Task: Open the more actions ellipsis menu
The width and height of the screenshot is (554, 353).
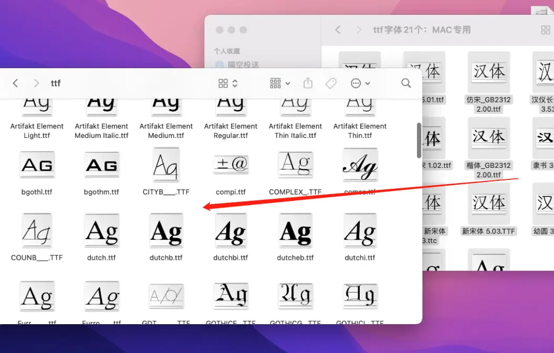Action: 360,83
